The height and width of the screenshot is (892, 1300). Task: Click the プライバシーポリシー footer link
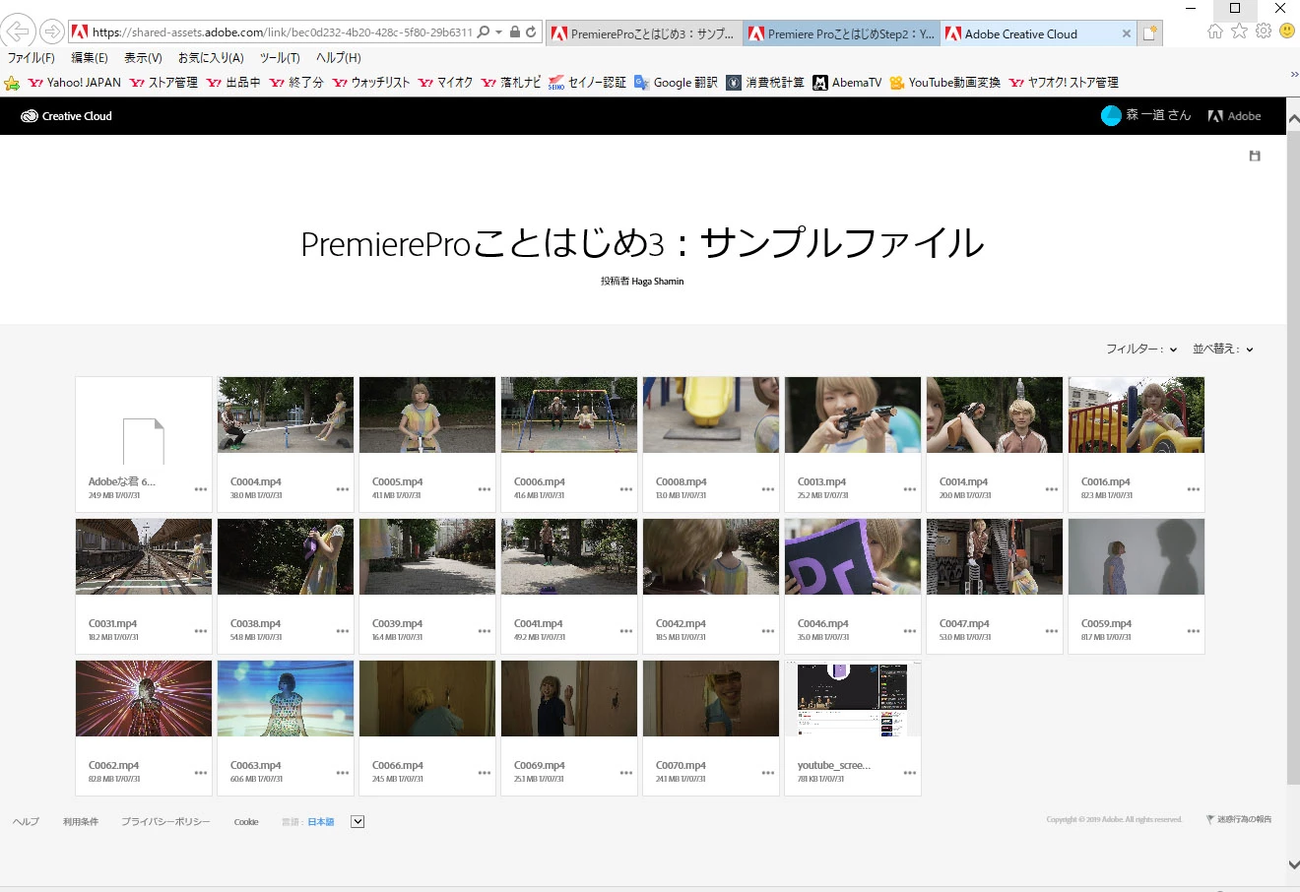tap(165, 822)
